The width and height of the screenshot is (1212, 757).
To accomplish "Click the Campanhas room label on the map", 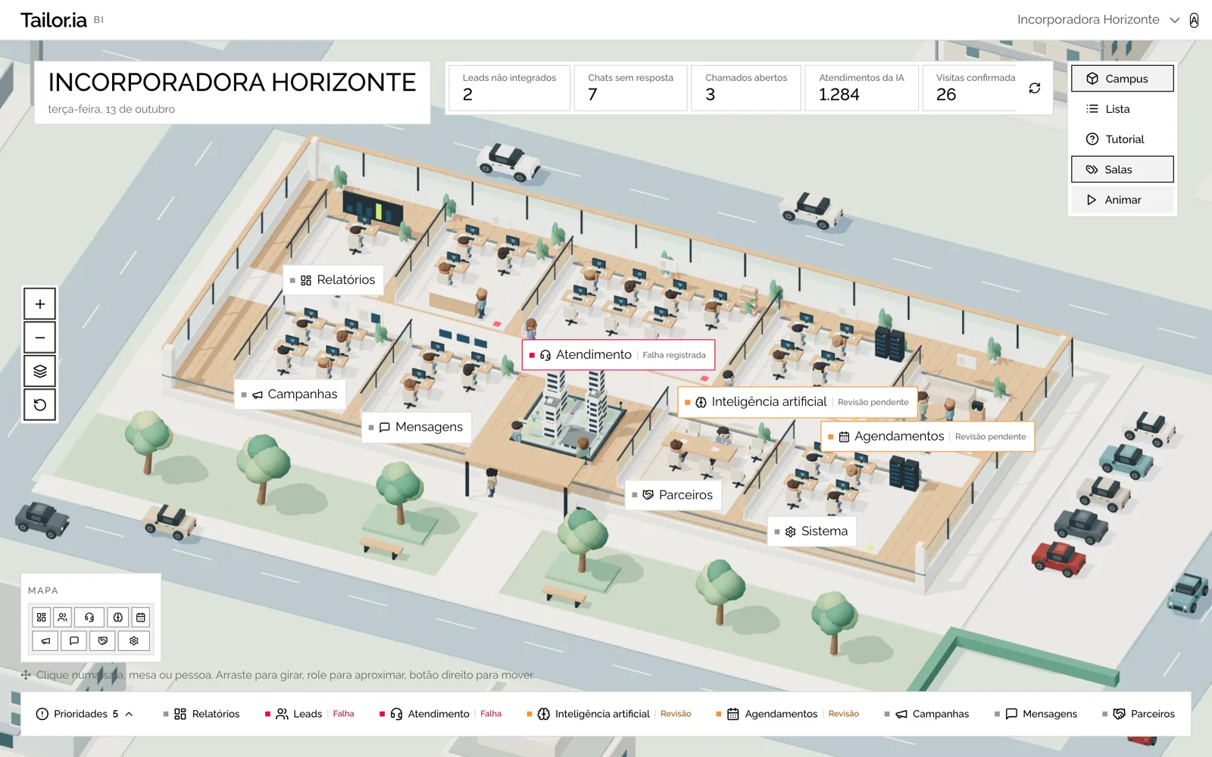I will click(290, 394).
